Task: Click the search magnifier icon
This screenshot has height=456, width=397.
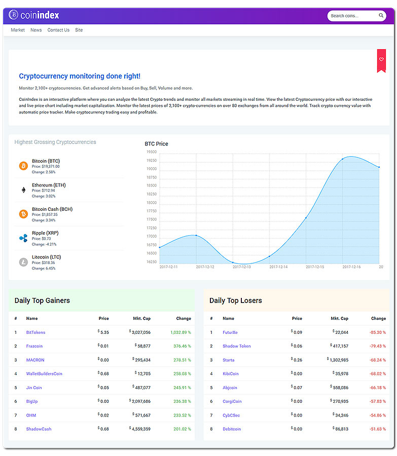Action: point(381,15)
